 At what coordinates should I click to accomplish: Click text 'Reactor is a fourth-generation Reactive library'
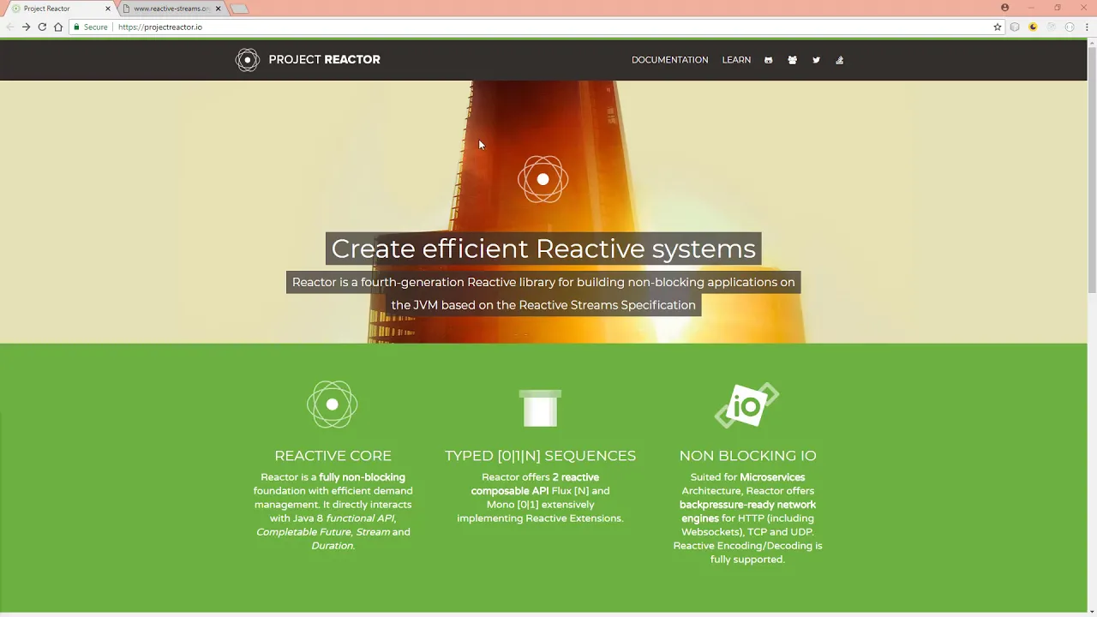[423, 282]
